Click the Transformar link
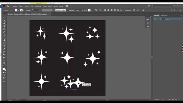 pyautogui.click(x=128, y=10)
